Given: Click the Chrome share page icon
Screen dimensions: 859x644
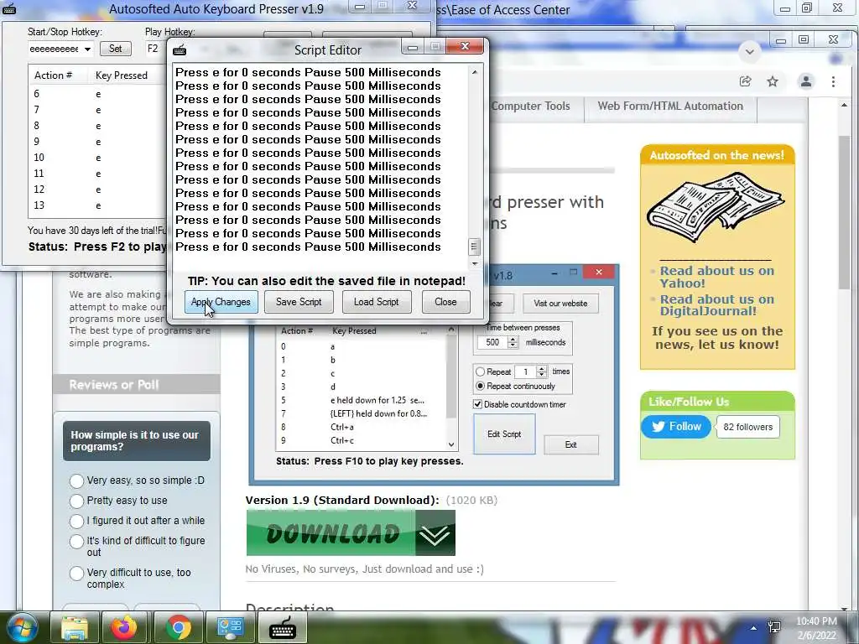Looking at the screenshot, I should 745,81.
